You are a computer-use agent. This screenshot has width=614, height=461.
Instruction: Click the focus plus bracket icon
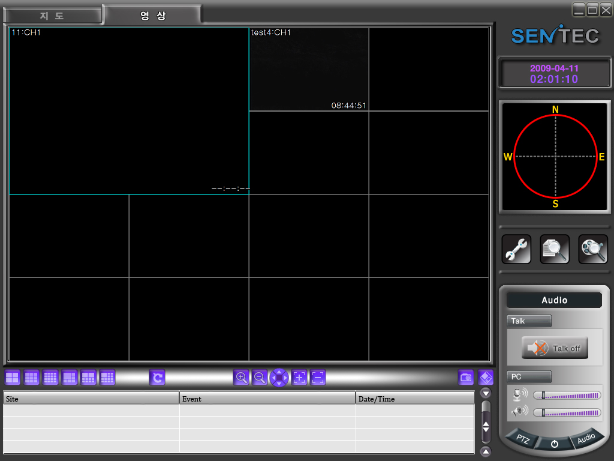[299, 378]
